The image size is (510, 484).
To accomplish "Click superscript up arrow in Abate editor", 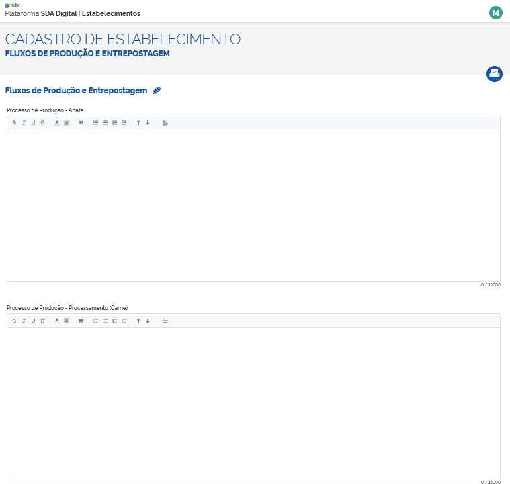I will (x=138, y=123).
